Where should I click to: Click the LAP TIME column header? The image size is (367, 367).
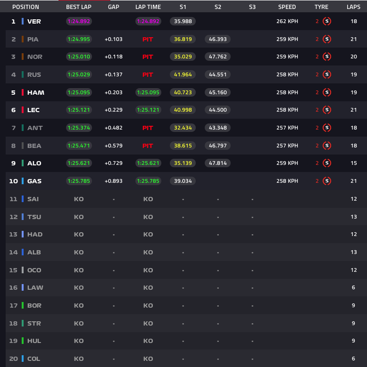pyautogui.click(x=148, y=7)
